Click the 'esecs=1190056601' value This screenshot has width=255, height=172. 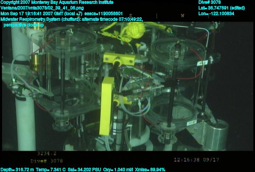(103, 14)
